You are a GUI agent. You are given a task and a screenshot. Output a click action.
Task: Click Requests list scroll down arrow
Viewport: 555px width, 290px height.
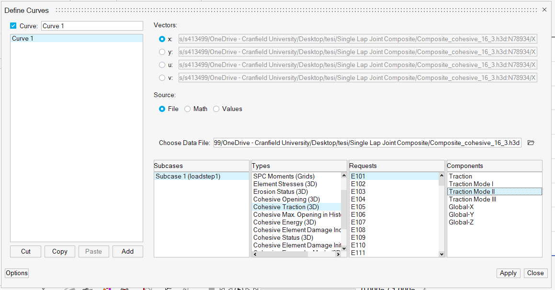442,254
